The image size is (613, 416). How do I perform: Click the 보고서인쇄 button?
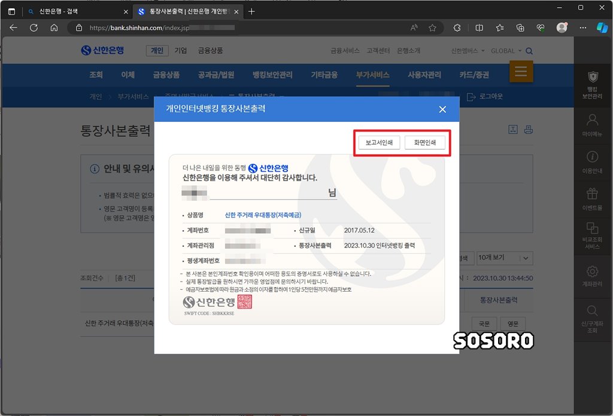[379, 142]
